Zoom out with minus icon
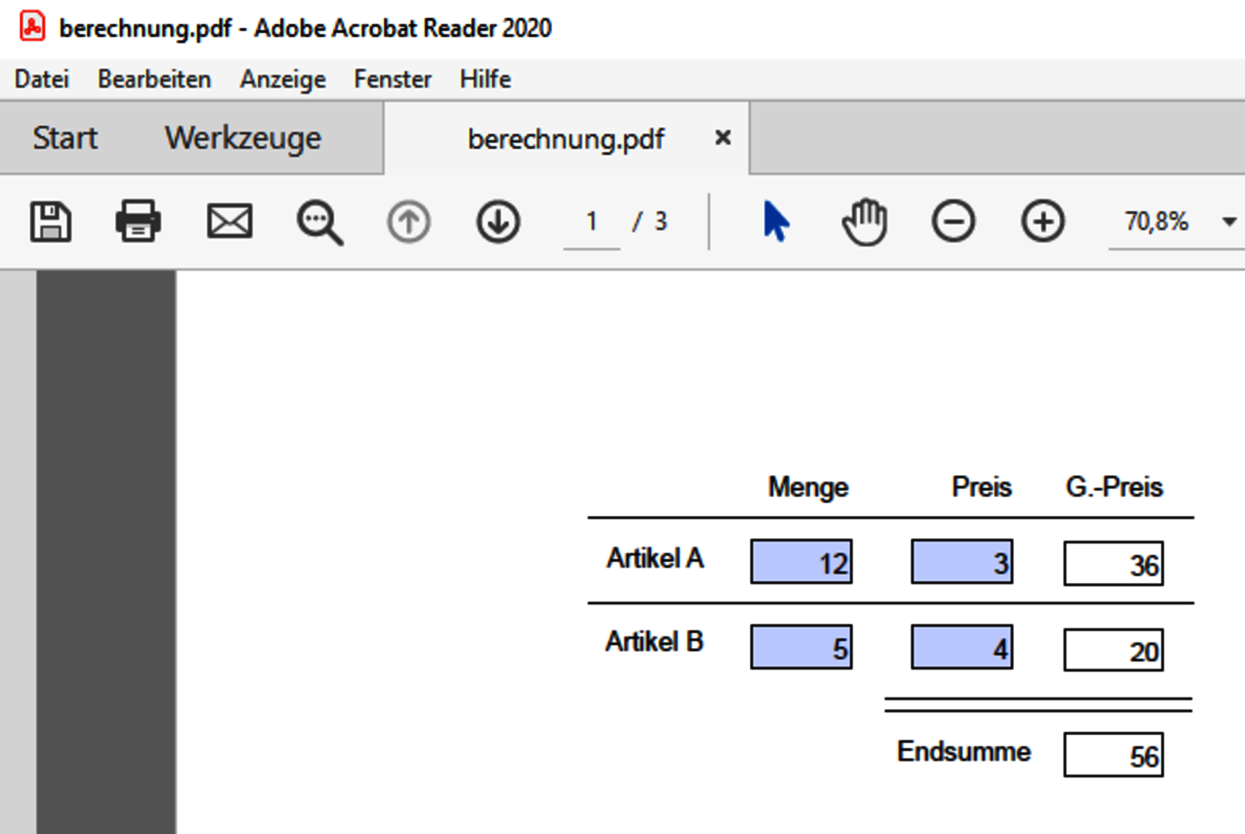Viewport: 1245px width, 834px height. [x=953, y=222]
